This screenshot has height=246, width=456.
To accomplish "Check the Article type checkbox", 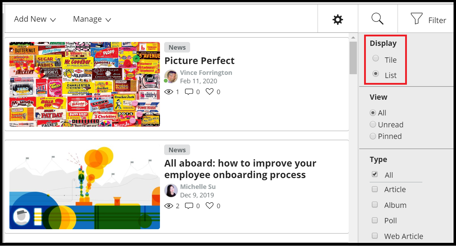I will [x=375, y=189].
